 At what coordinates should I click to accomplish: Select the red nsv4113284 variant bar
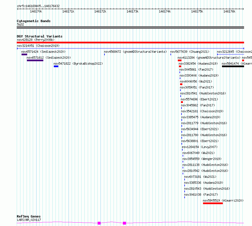tap(180, 60)
